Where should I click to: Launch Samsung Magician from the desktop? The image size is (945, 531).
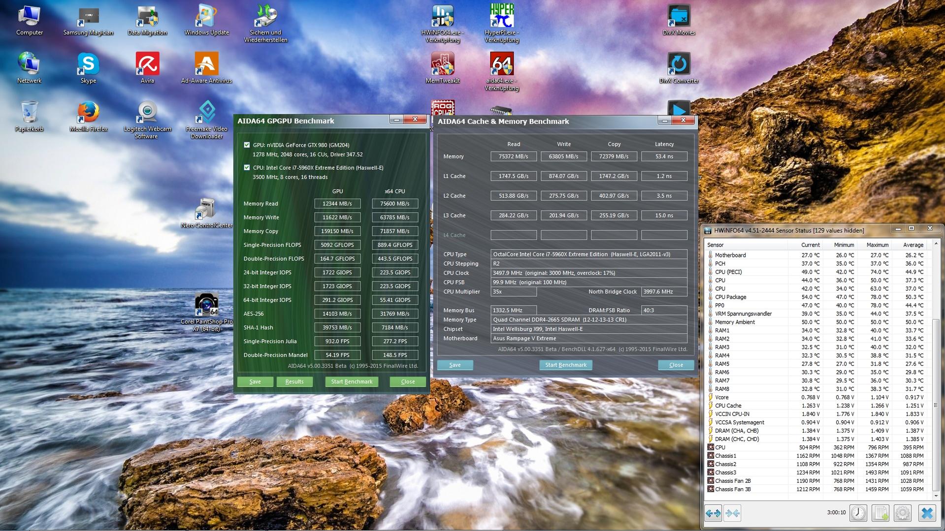[89, 20]
